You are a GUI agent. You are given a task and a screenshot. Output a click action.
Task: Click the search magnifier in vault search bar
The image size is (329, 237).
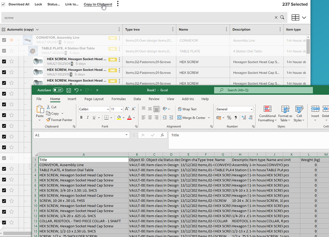(282, 17)
